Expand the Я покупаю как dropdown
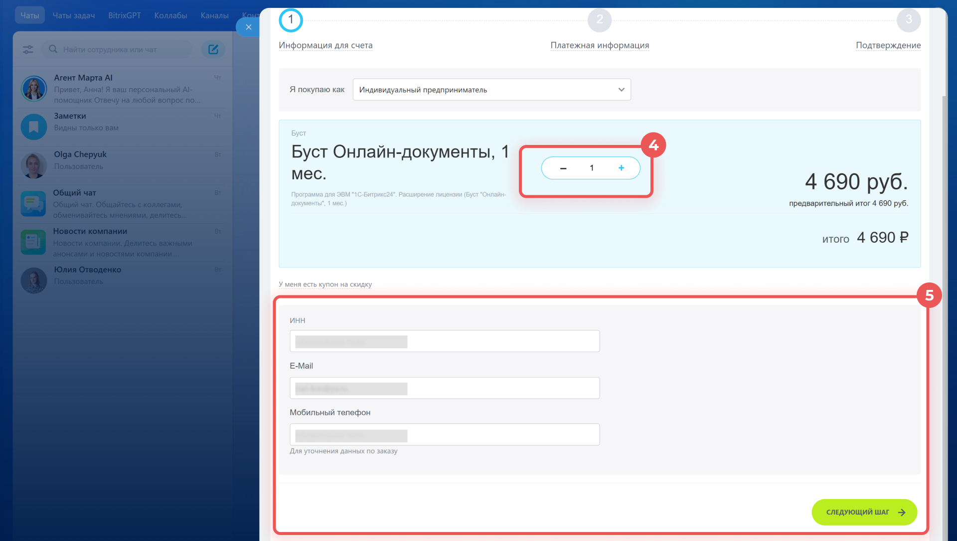The height and width of the screenshot is (541, 957). (491, 90)
